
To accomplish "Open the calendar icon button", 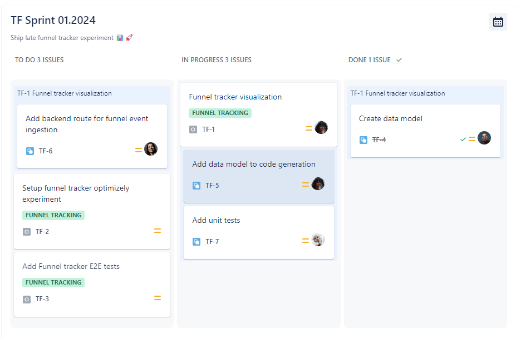I will [498, 22].
